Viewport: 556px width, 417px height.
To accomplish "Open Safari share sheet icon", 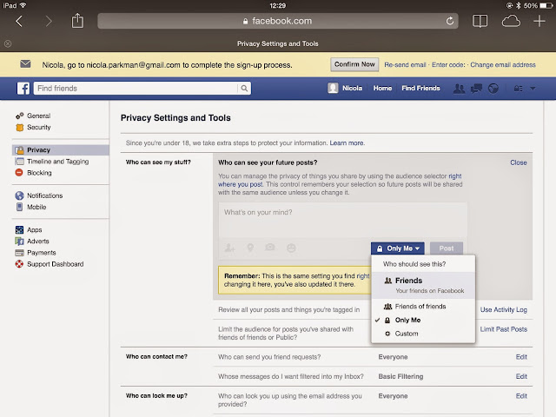I will 77,21.
